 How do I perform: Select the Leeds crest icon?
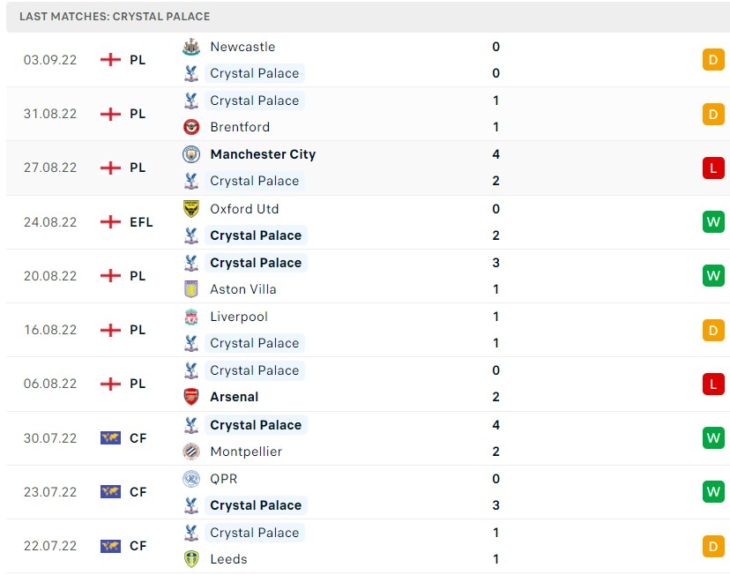tap(191, 559)
